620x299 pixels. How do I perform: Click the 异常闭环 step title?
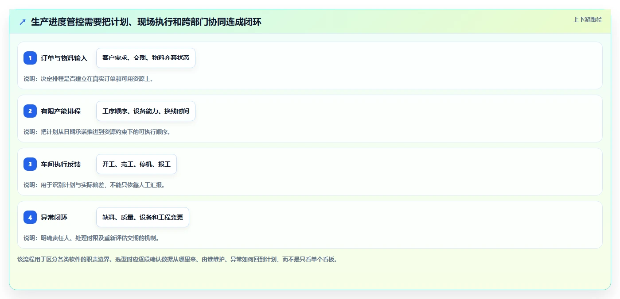coord(54,217)
